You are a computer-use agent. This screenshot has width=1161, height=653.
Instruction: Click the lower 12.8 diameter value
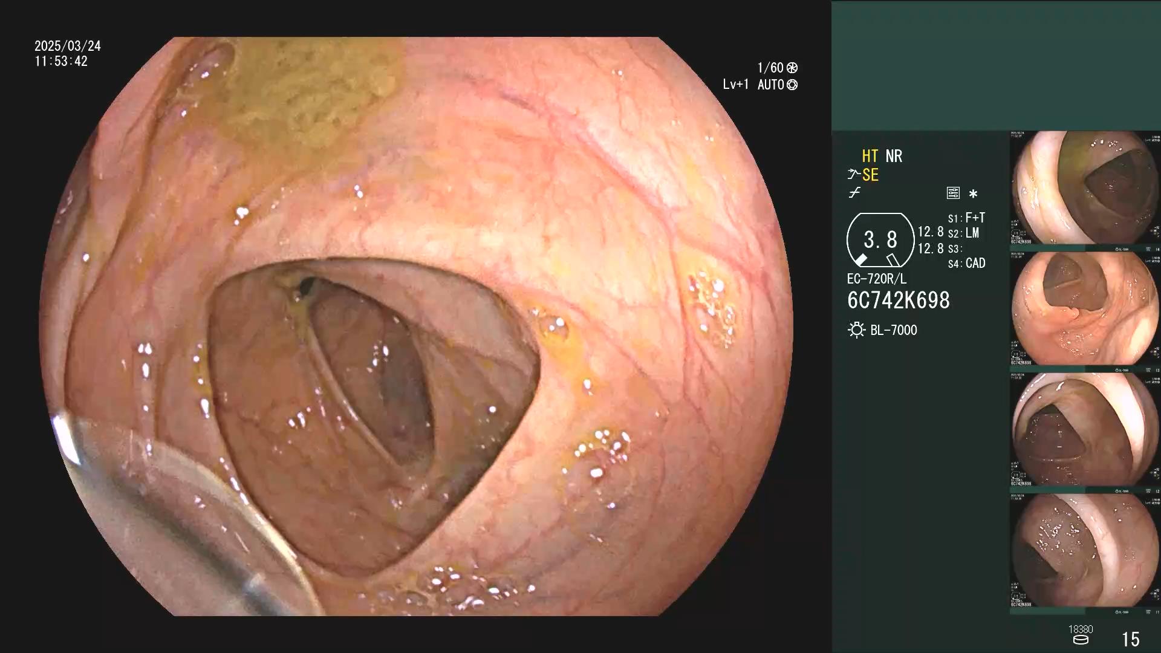tap(931, 249)
